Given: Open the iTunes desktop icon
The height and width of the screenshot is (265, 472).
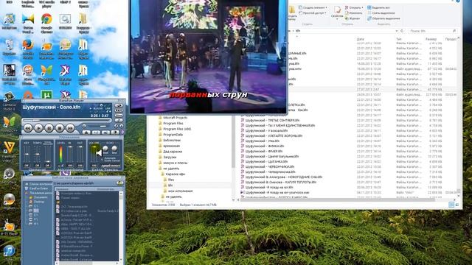Looking at the screenshot, I should (9, 253).
